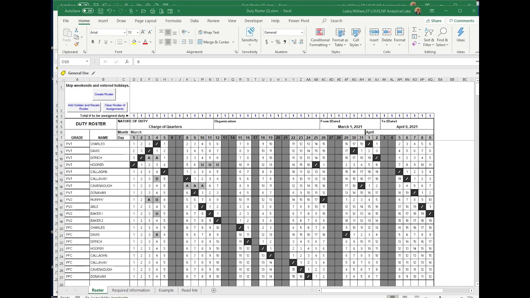Image resolution: width=530 pixels, height=298 pixels.
Task: Click the Accounting dollar format icon
Action: 266,42
